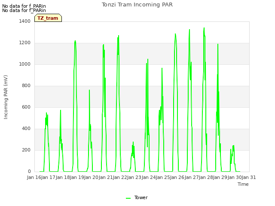Click the 0 y-axis tick label
This screenshot has width=275, height=206.
29,172
